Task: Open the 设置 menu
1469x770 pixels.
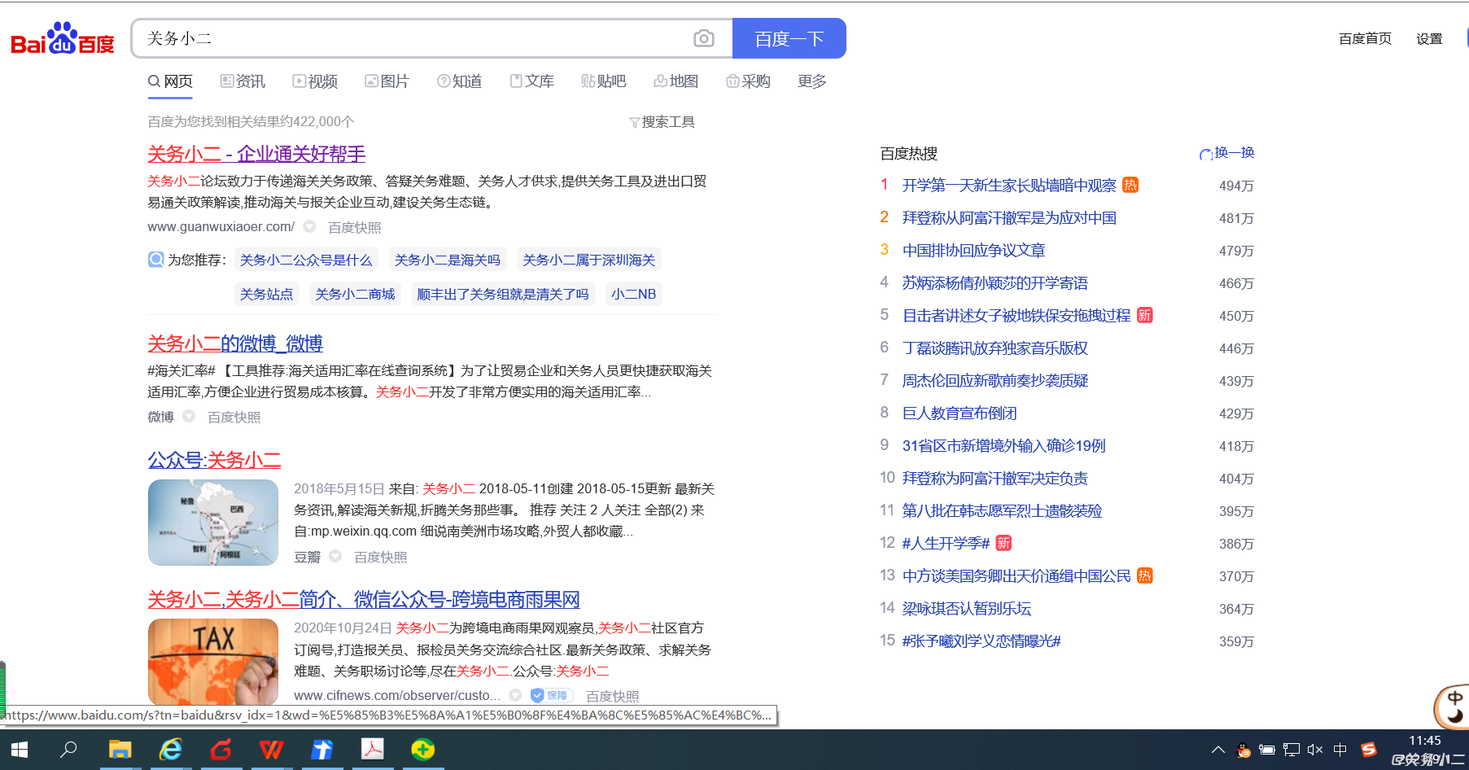Action: 1429,38
